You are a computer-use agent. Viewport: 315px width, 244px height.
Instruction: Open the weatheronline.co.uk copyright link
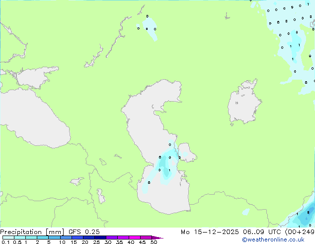click(x=273, y=240)
